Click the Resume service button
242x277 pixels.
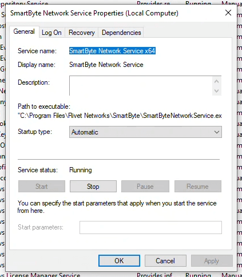(x=198, y=187)
